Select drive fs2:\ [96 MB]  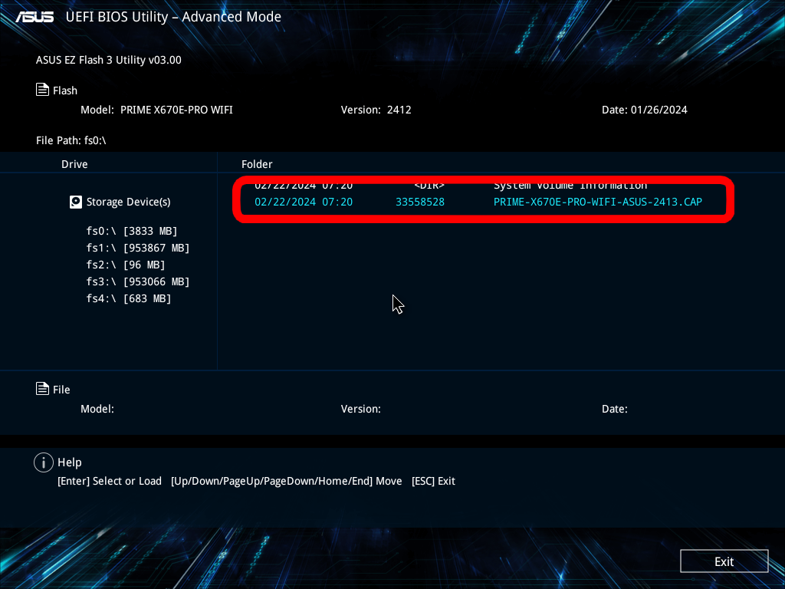[125, 265]
